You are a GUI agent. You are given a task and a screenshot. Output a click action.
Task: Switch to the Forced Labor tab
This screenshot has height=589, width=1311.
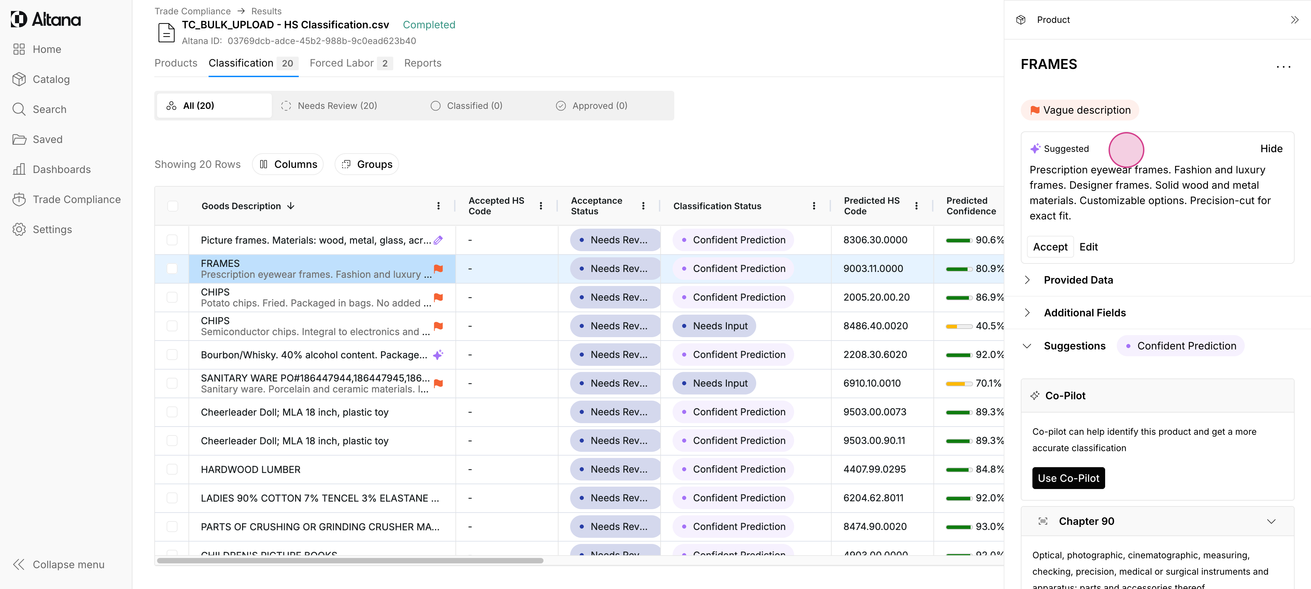(x=341, y=63)
